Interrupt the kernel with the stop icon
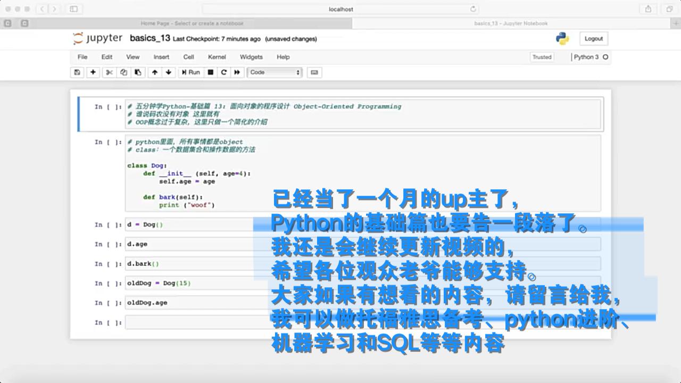The width and height of the screenshot is (681, 383). point(210,72)
